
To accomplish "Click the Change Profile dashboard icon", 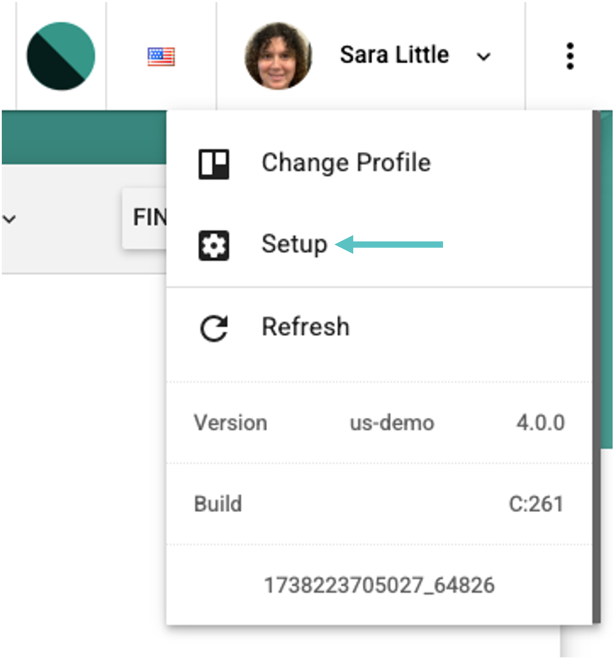I will coord(214,164).
